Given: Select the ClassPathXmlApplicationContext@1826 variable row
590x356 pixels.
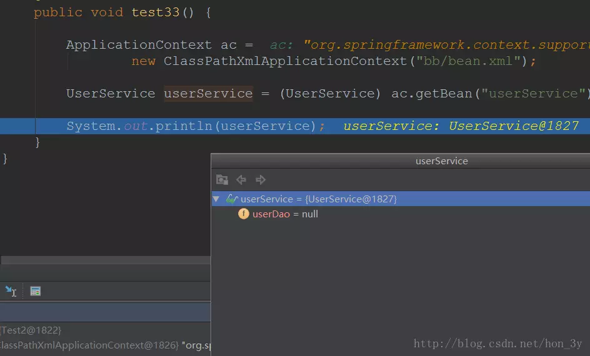Looking at the screenshot, I should coord(106,345).
